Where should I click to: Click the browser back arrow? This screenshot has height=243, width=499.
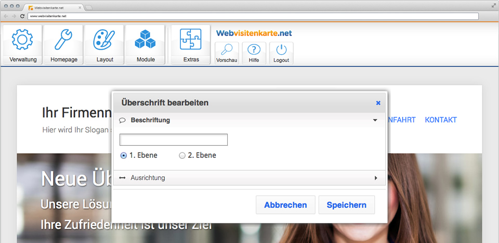6,16
